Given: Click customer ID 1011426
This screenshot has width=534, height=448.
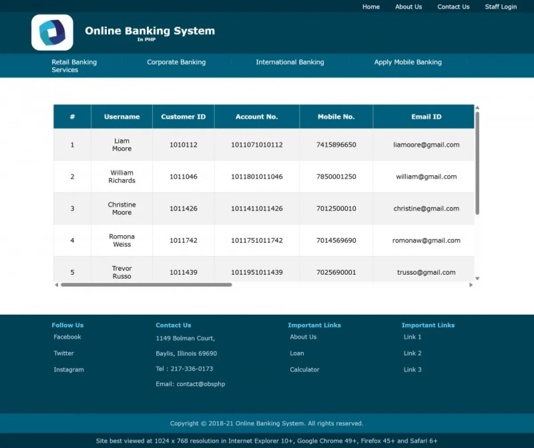Looking at the screenshot, I should tap(183, 208).
